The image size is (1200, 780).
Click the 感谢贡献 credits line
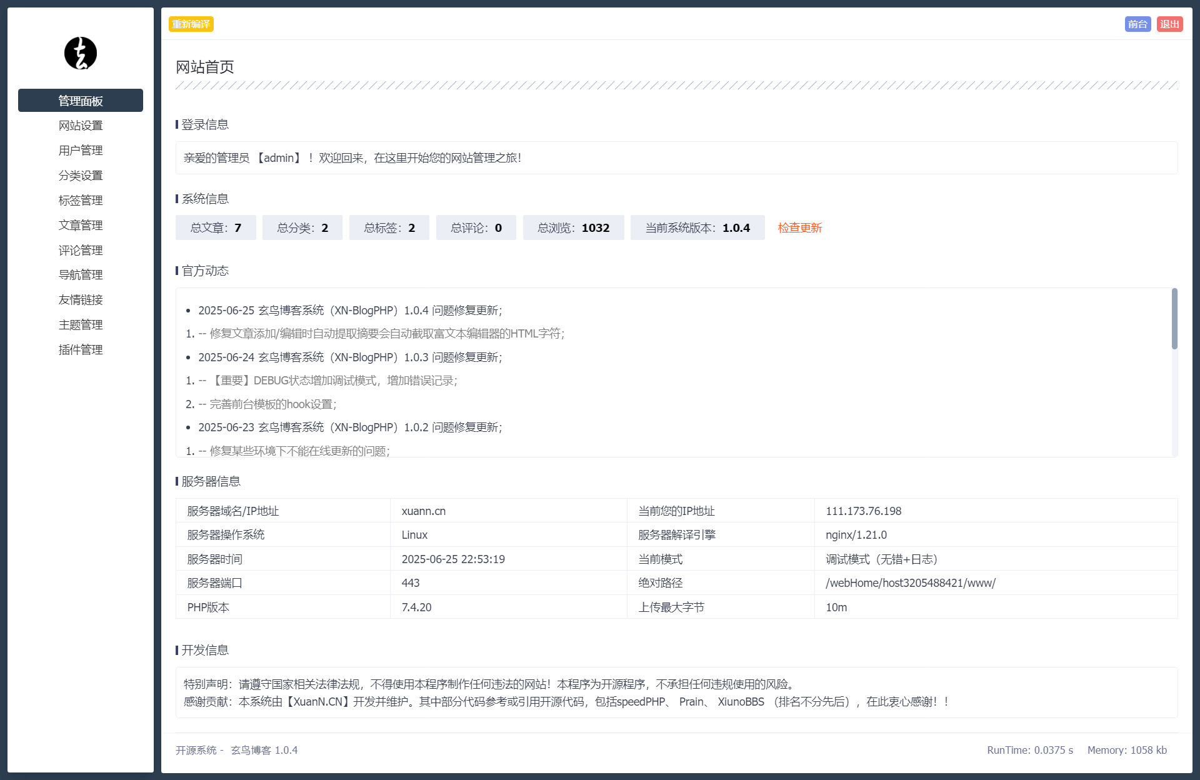567,702
